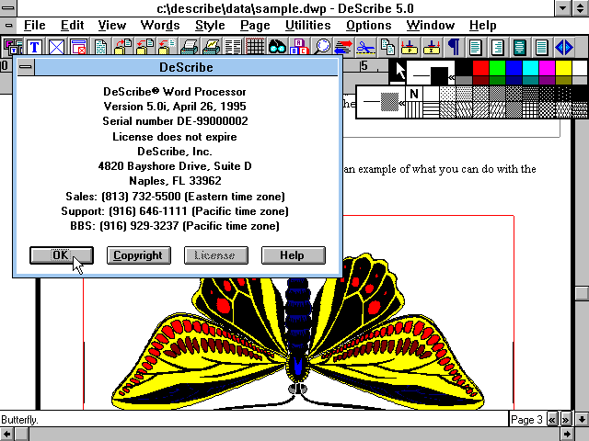
Task: Open the Words menu
Action: click(160, 25)
